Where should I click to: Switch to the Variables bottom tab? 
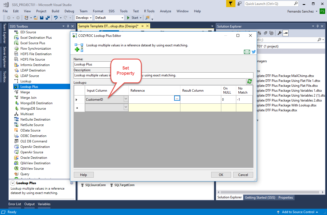pyautogui.click(x=44, y=204)
